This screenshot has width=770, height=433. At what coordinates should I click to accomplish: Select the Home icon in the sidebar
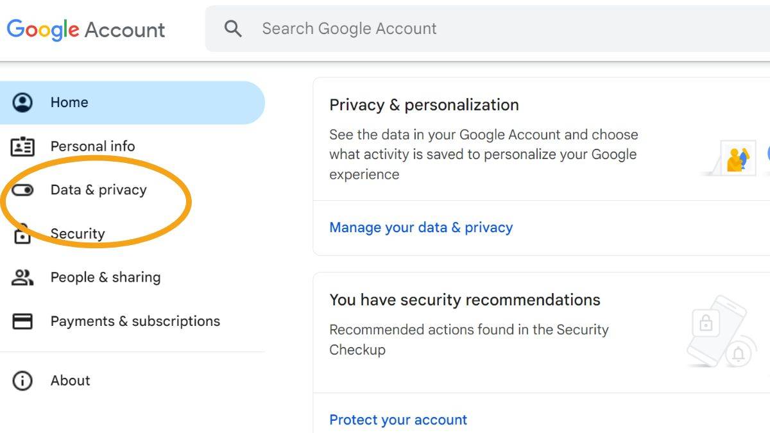[x=22, y=102]
